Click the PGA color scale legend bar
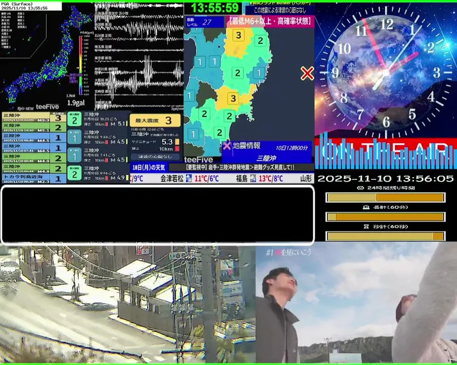Viewport: 457px width, 365px height. [80, 65]
